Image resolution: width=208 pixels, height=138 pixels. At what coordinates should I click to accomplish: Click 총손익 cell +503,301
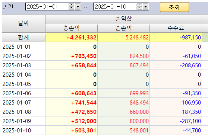71,131
